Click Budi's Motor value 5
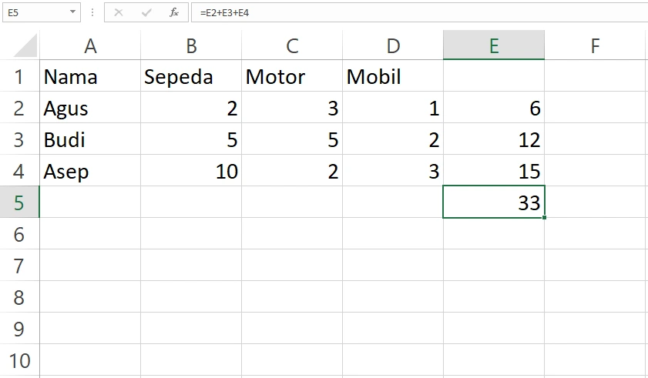648x378 pixels. pyautogui.click(x=292, y=139)
